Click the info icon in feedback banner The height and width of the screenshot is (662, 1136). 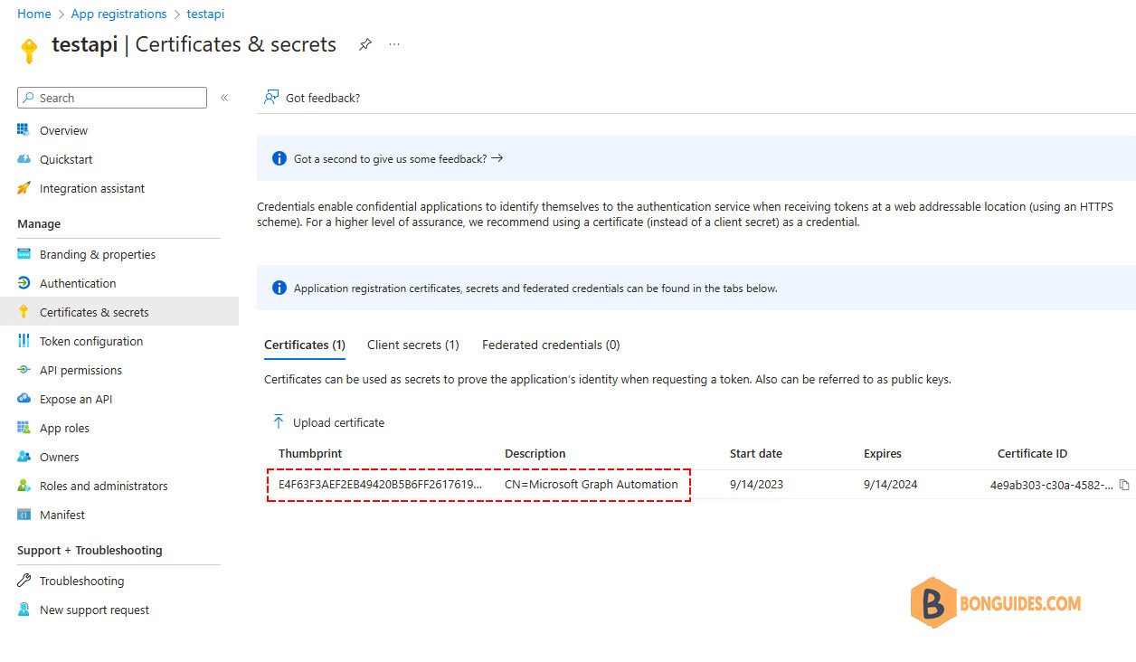(279, 158)
